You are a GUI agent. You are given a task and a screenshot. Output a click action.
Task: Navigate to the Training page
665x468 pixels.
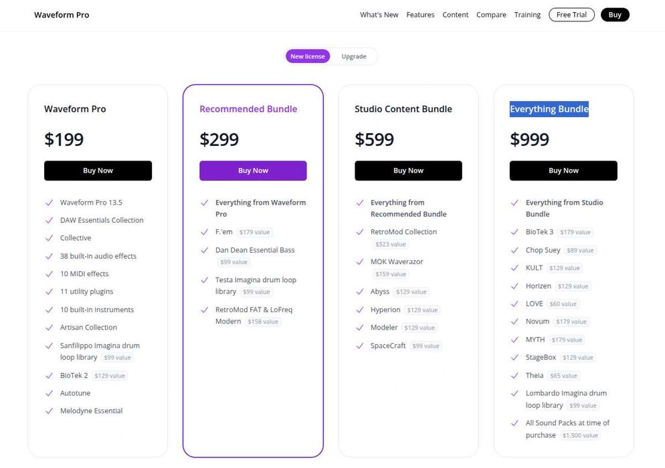[527, 15]
